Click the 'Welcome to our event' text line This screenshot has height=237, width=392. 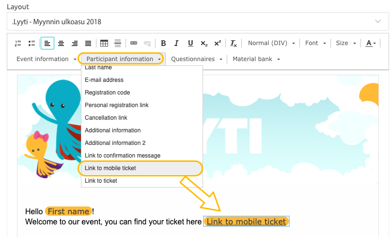coord(113,221)
